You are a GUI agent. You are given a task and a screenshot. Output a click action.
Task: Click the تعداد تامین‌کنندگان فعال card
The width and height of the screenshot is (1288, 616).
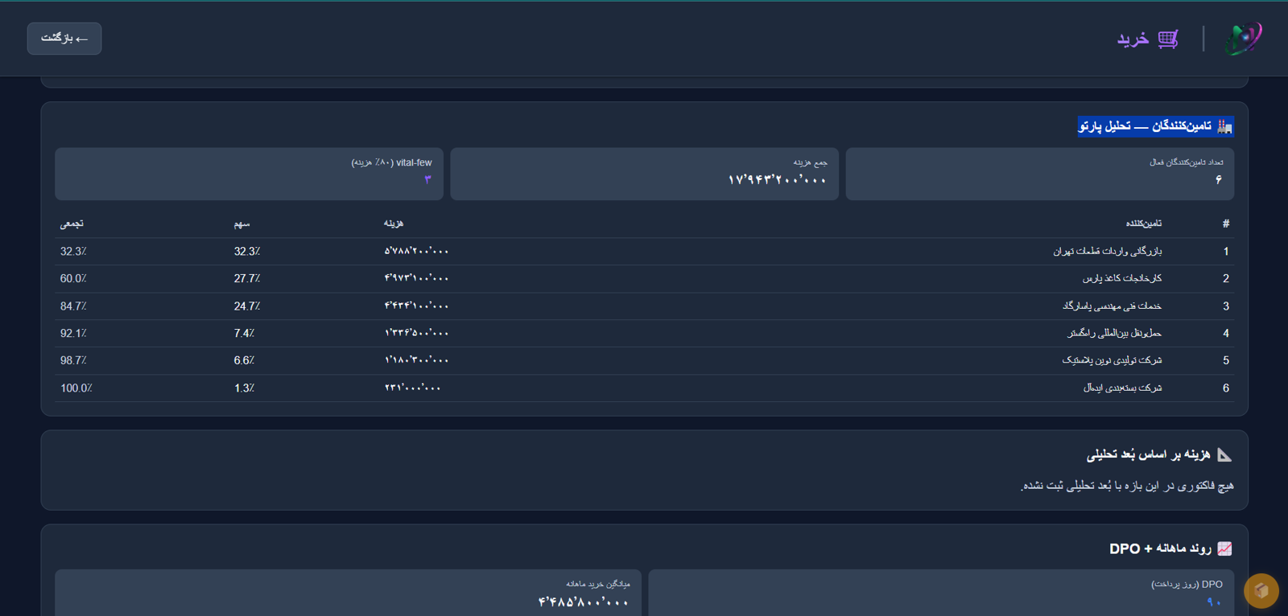(1039, 174)
